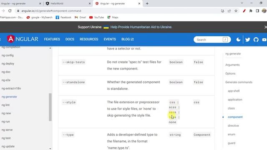This screenshot has height=150, width=267.
Task: Select ng serve in sidebar
Action: (x=7, y=130)
